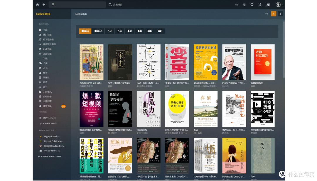This screenshot has height=181, width=317.
Task: Click CREATE MAGIC SHELF
Action: pos(50,157)
